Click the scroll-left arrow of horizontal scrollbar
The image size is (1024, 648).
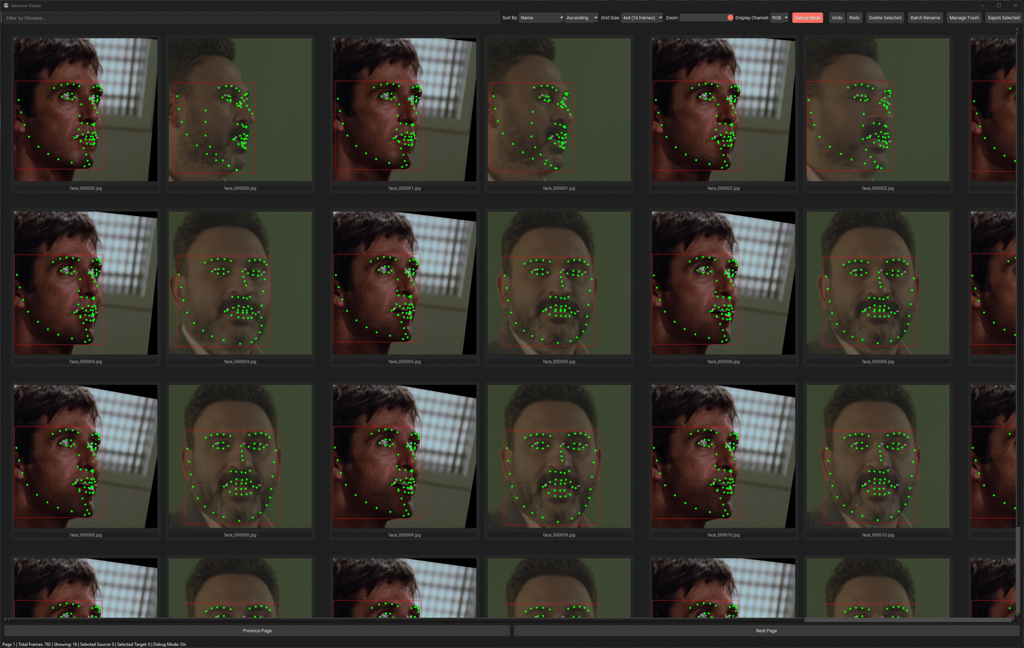pos(6,620)
